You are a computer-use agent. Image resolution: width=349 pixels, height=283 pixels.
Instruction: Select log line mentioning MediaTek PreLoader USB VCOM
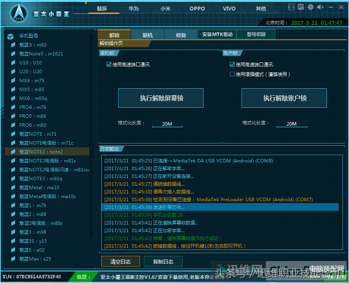220,200
